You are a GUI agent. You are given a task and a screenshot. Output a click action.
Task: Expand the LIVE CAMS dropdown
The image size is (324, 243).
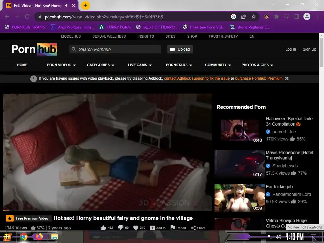click(140, 65)
